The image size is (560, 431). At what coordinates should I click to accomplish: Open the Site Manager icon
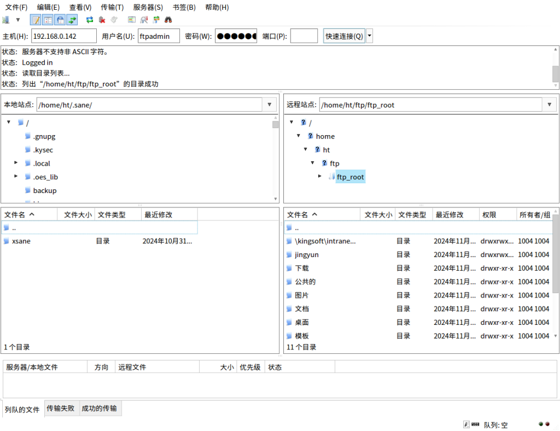coord(5,20)
